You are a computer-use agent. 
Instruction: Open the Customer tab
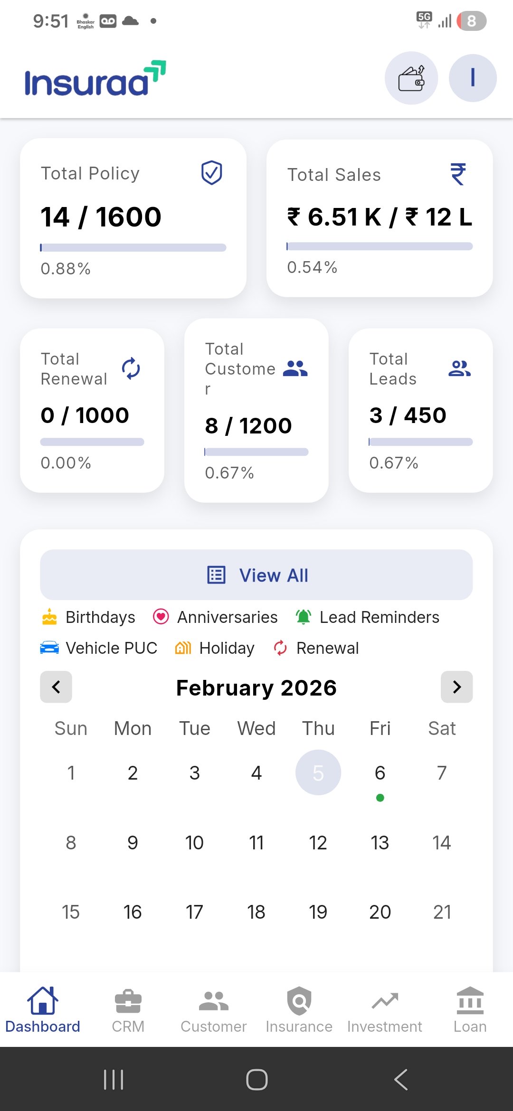point(214,1009)
